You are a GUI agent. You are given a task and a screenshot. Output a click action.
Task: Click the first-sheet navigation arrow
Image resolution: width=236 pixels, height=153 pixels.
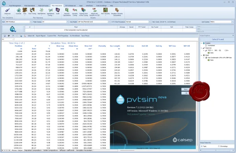click(3, 150)
